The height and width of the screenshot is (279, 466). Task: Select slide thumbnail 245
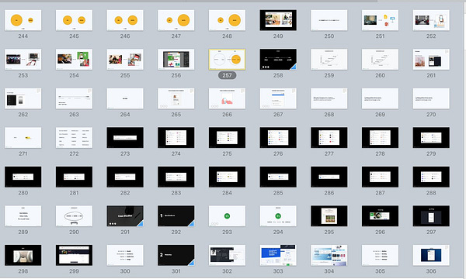[74, 20]
